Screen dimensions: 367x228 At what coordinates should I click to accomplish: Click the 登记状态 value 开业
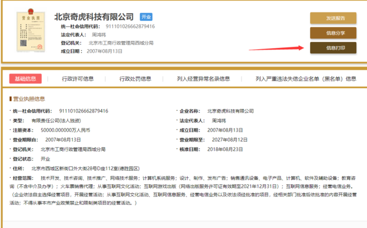(x=46, y=159)
